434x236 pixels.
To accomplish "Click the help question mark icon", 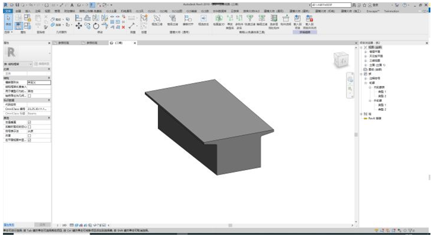I will (405, 5).
